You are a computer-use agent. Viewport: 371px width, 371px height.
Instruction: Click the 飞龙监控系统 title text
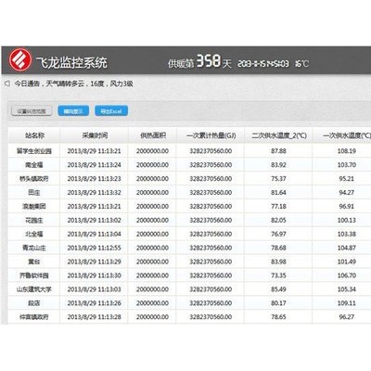pyautogui.click(x=71, y=63)
